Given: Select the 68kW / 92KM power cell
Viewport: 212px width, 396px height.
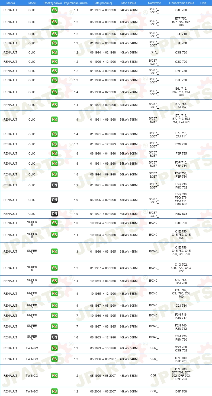Looking at the screenshot, I should pyautogui.click(x=129, y=144).
